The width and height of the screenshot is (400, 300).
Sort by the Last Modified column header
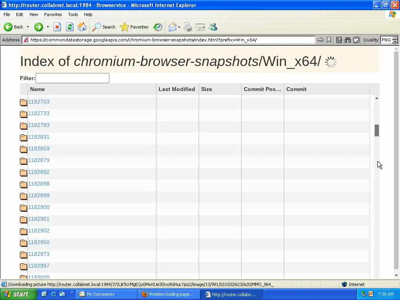[x=177, y=89]
